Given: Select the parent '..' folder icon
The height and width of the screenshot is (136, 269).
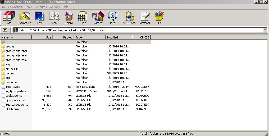Looking at the screenshot, I should coord(3,42).
